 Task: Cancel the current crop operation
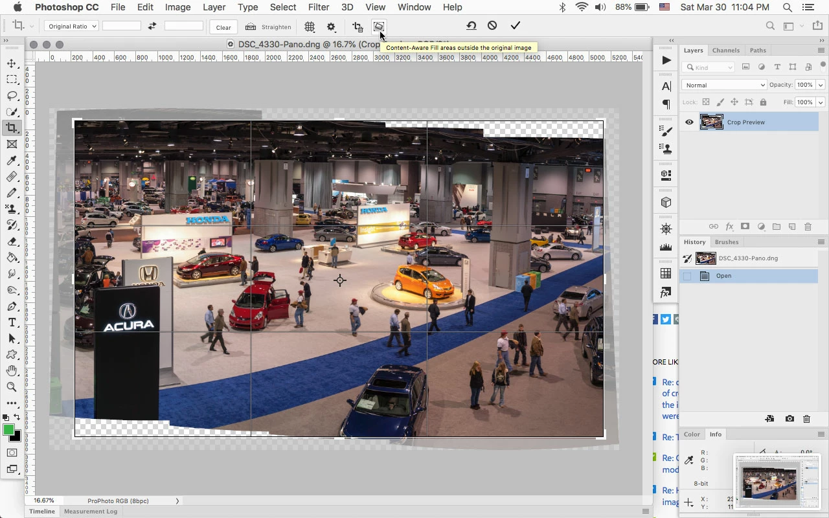coord(492,26)
